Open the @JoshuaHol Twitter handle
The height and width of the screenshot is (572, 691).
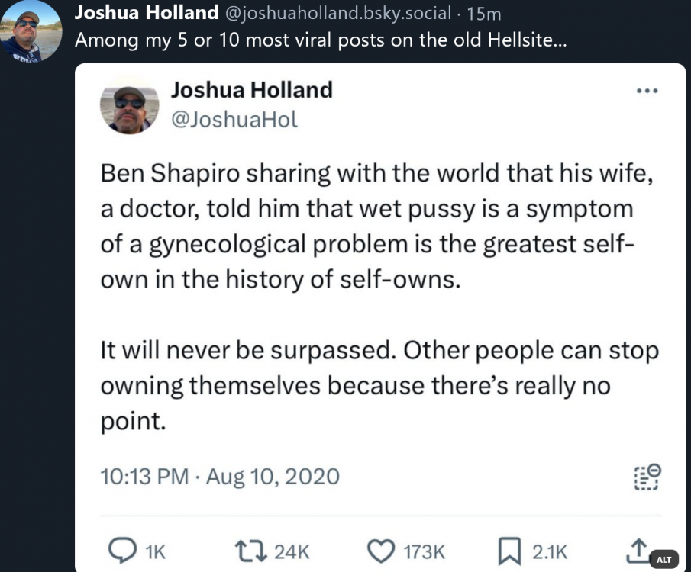click(x=234, y=119)
